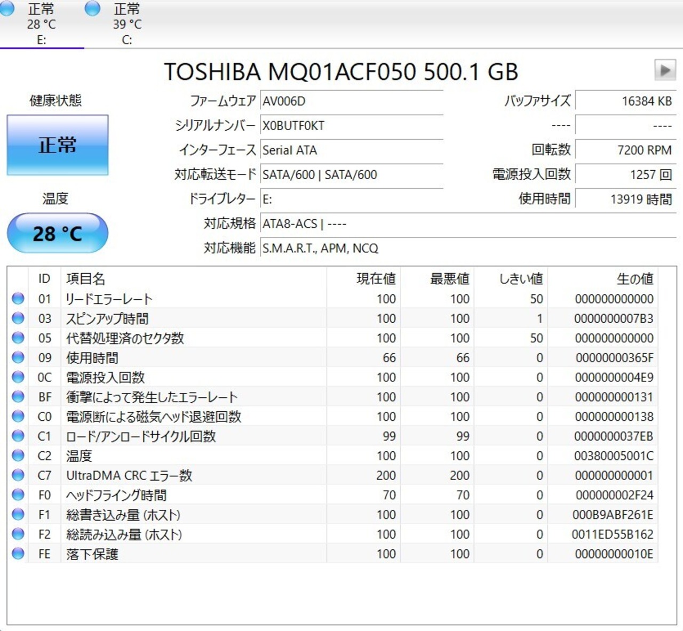Click the next disk arrow button
This screenshot has width=683, height=631.
coord(665,70)
